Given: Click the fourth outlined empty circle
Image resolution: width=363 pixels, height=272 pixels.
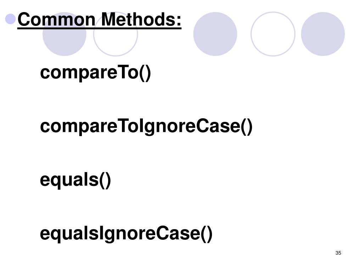Looking at the screenshot, I should 273,34.
